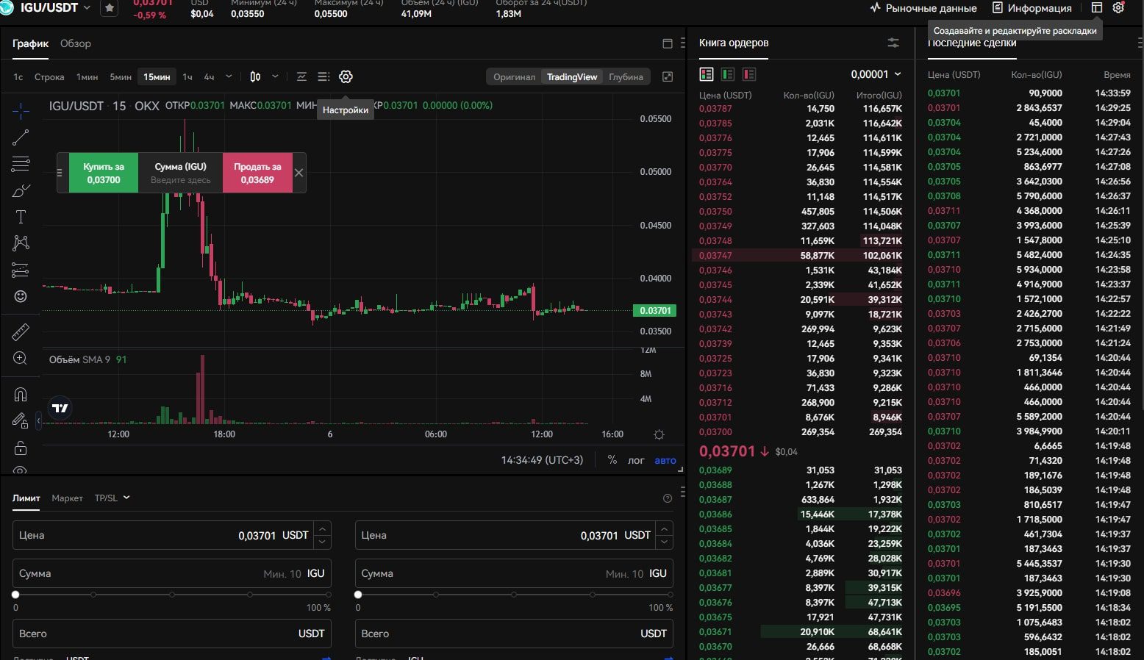Viewport: 1144px width, 660px height.
Task: Click the buy-side Сумма input field
Action: [147, 573]
